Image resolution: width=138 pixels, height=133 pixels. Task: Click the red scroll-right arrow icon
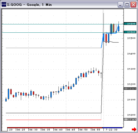click(134, 129)
